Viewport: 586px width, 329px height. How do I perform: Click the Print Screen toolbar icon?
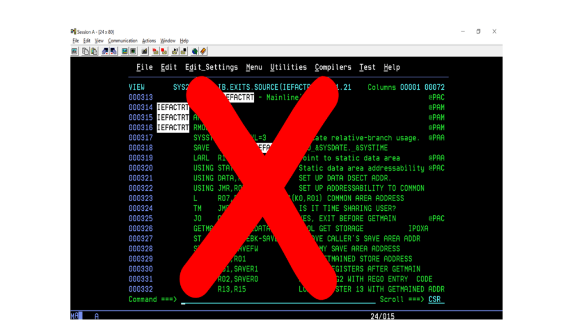coord(74,51)
